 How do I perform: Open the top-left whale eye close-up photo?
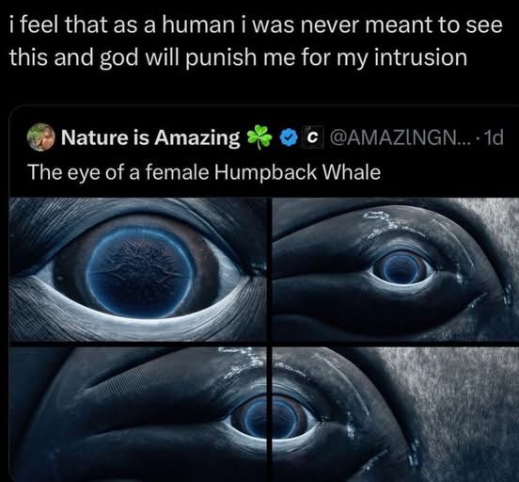tap(137, 269)
